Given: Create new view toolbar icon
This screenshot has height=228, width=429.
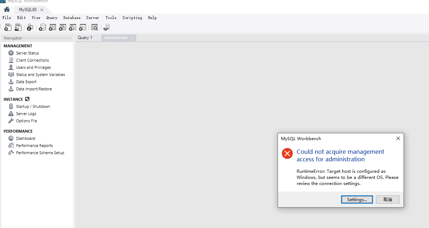Looking at the screenshot, I should tap(62, 27).
